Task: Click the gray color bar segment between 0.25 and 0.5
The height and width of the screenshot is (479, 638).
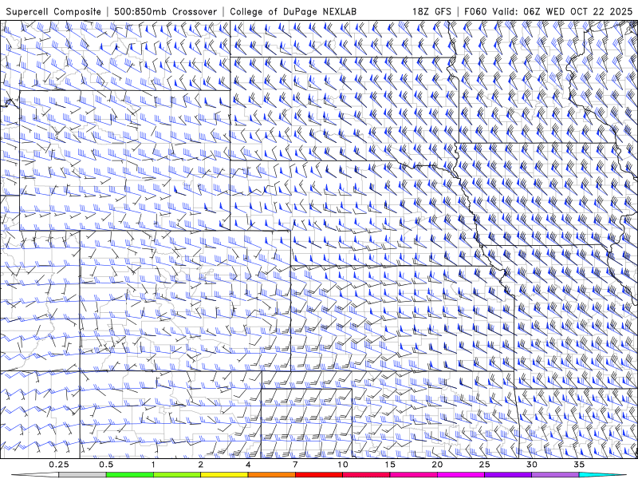Action: tap(82, 475)
